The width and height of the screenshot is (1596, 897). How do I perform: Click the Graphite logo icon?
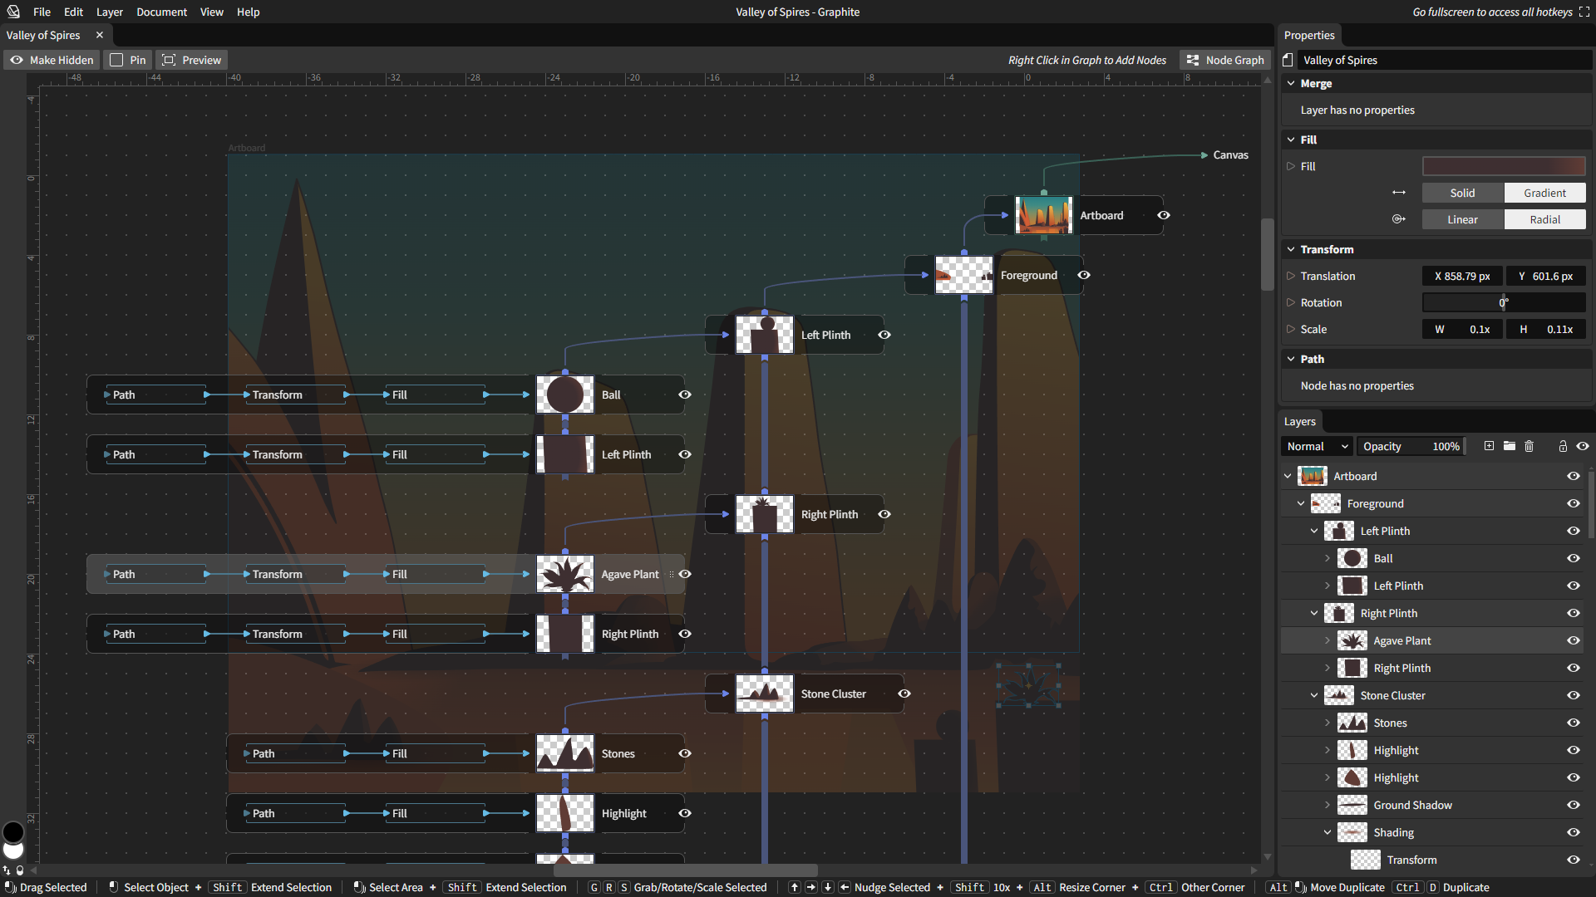[13, 12]
